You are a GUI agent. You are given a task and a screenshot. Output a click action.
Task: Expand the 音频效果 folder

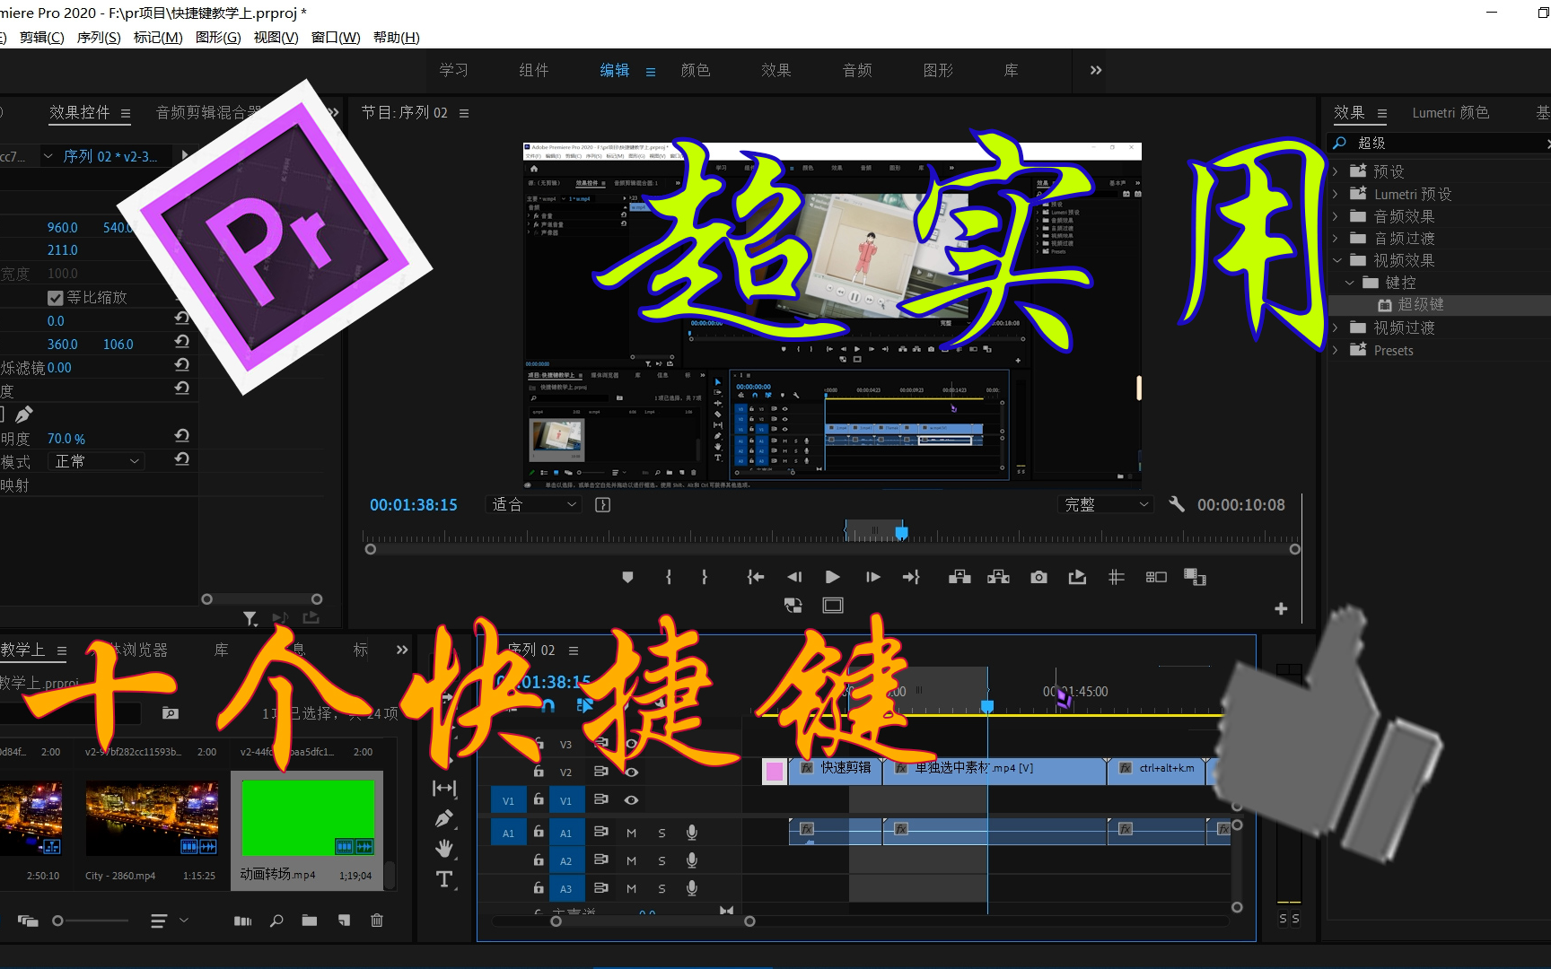point(1336,215)
